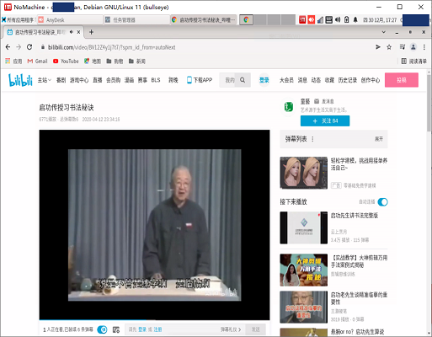The height and width of the screenshot is (337, 432).
Task: Open 弹幕礼仪 chevron link
Action: (231, 329)
